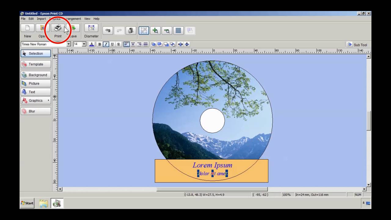Image resolution: width=391 pixels, height=220 pixels.
Task: Select the Background tool
Action: (x=36, y=75)
